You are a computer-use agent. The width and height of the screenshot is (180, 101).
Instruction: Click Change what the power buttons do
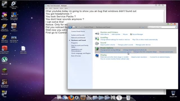(x=135, y=50)
